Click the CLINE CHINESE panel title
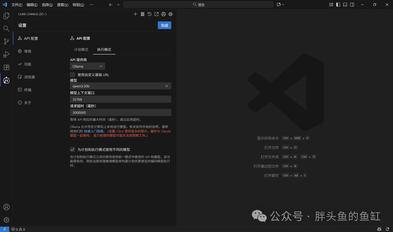This screenshot has width=393, height=232. pyautogui.click(x=32, y=14)
